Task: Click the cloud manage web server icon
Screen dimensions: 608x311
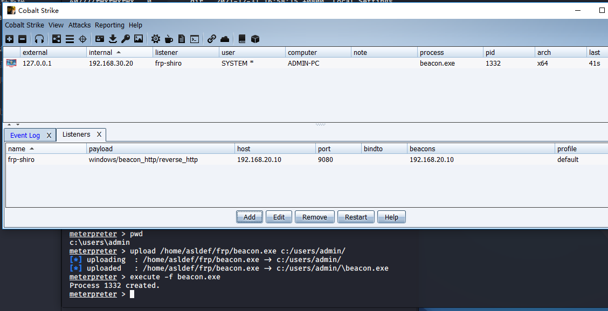Action: [x=225, y=39]
